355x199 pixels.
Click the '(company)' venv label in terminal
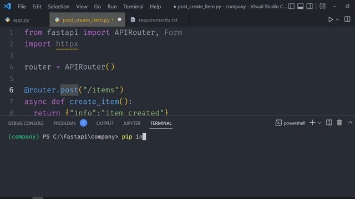pos(24,137)
